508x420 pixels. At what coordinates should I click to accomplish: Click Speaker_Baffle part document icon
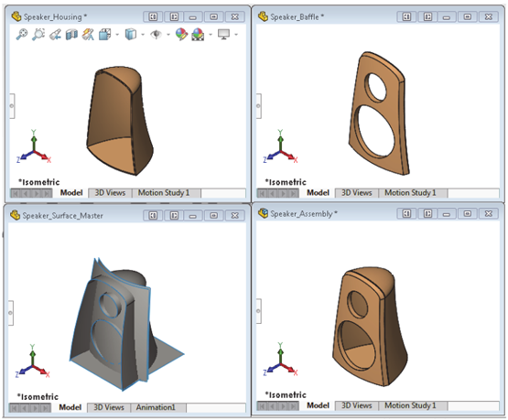(x=263, y=16)
